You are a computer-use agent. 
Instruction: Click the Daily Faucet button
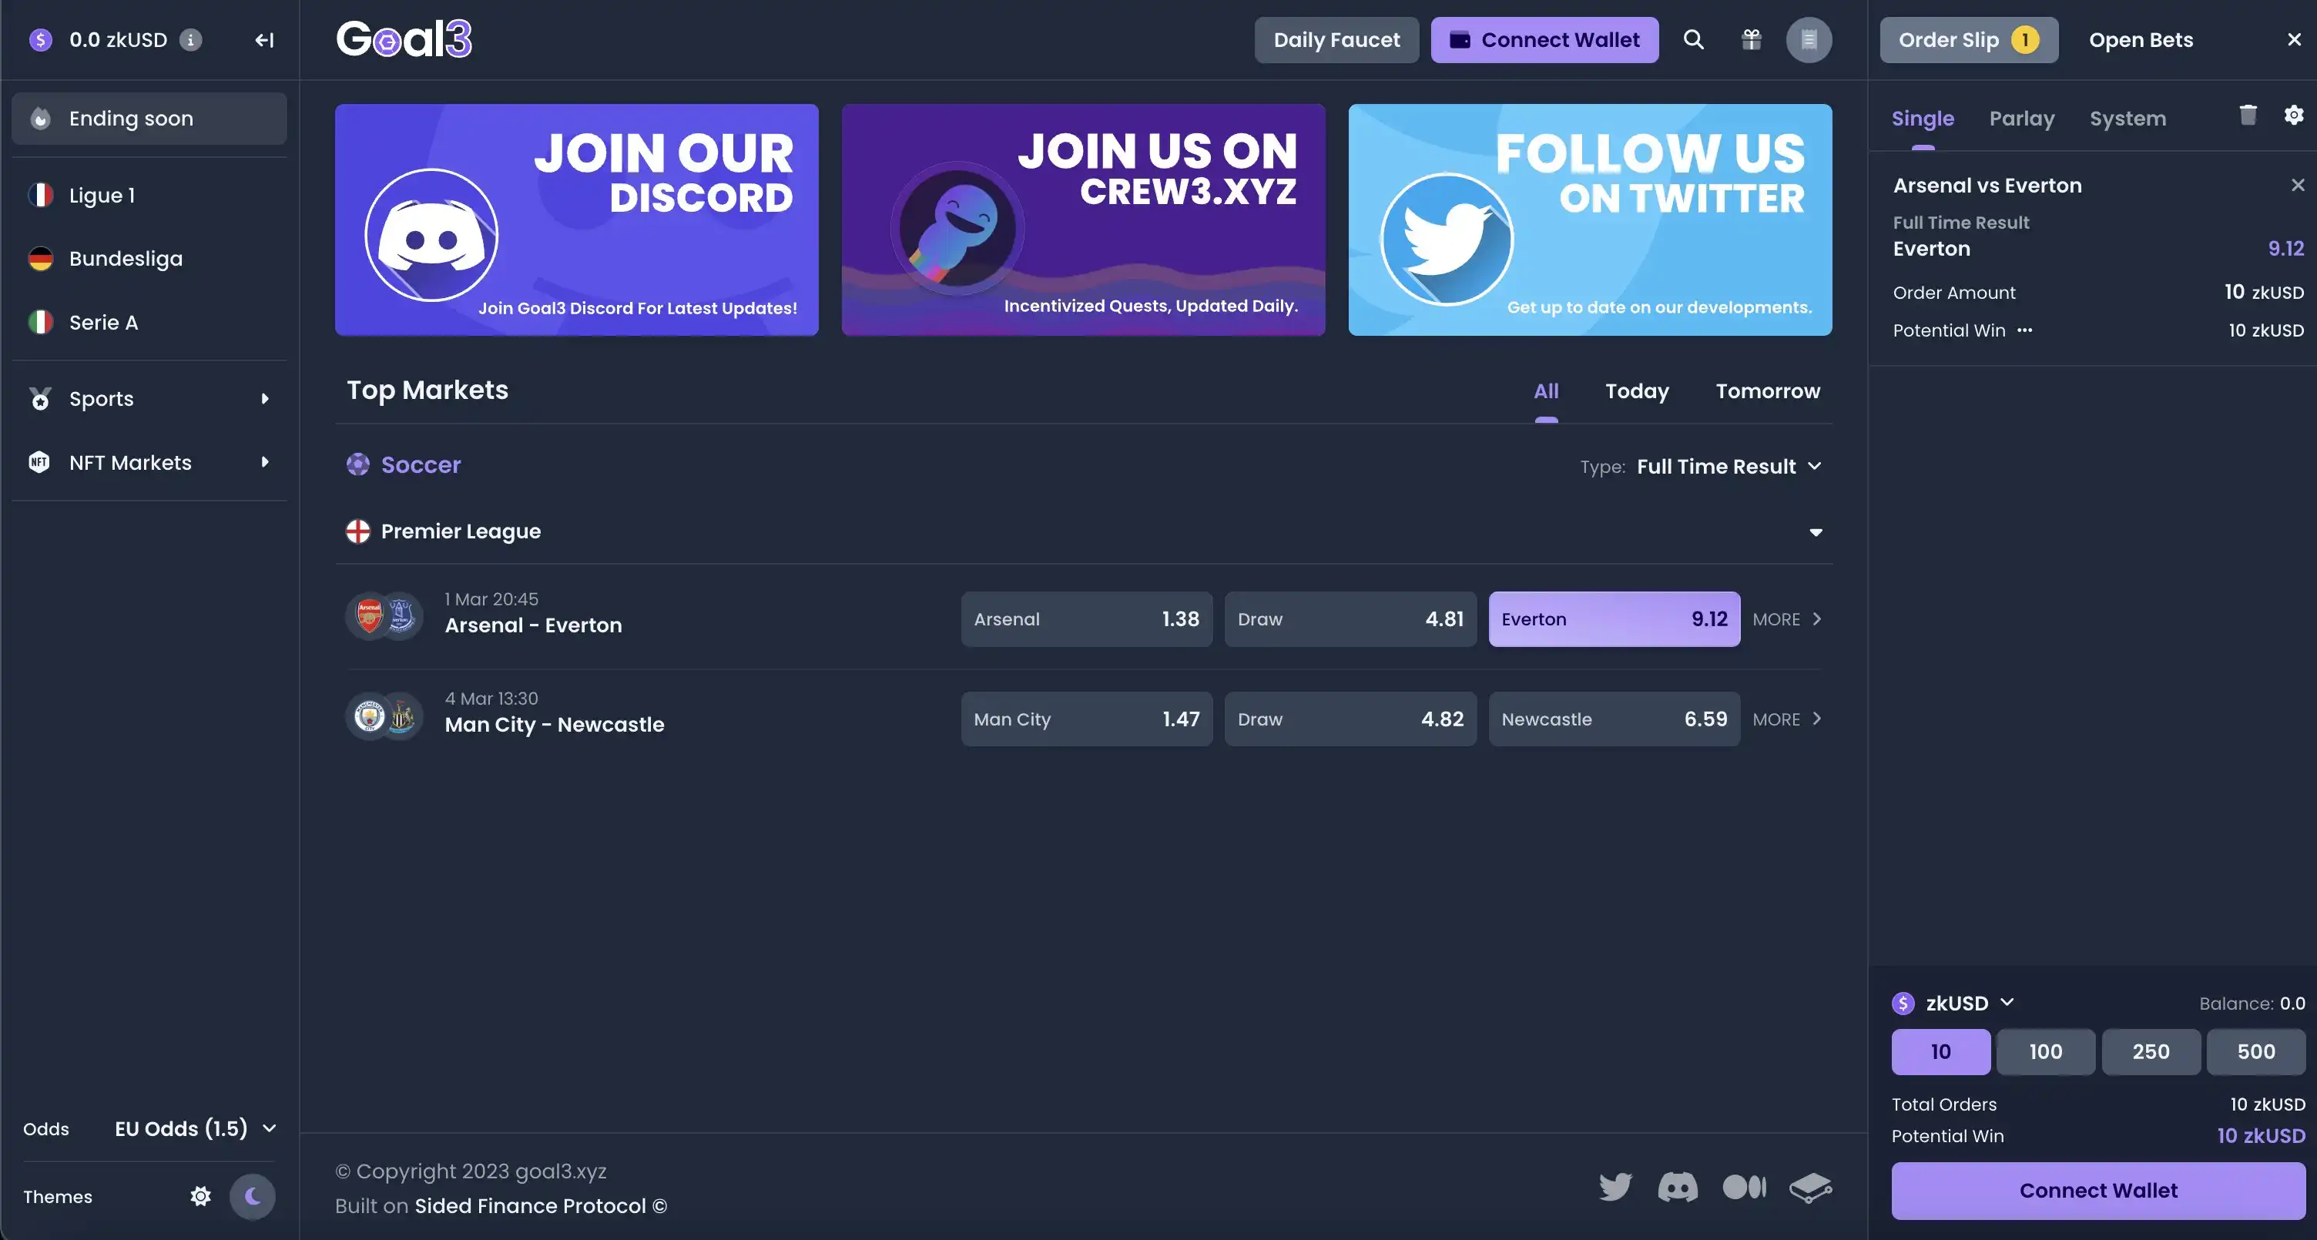coord(1336,39)
